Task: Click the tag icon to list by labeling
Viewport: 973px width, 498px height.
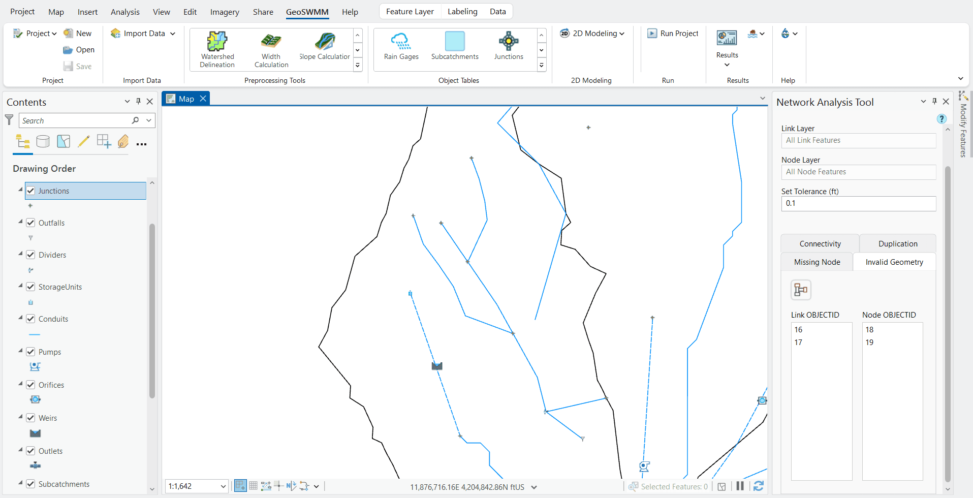Action: click(123, 142)
